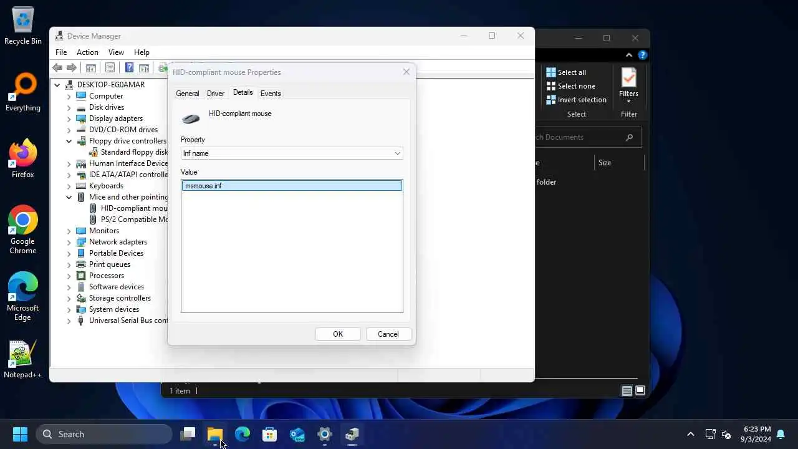
Task: Switch to the Driver tab
Action: 216,94
